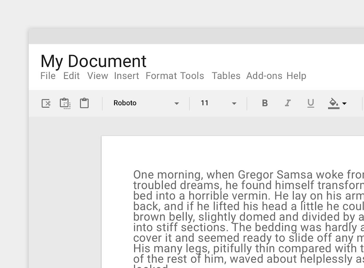Open the Format menu

tap(161, 76)
